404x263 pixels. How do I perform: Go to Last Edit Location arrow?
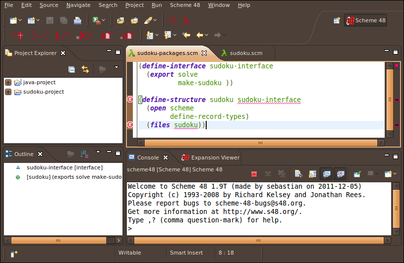pos(186,35)
